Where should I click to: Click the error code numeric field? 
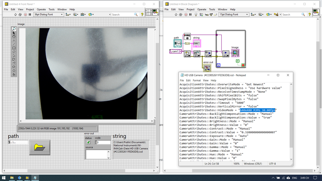click(x=104, y=142)
